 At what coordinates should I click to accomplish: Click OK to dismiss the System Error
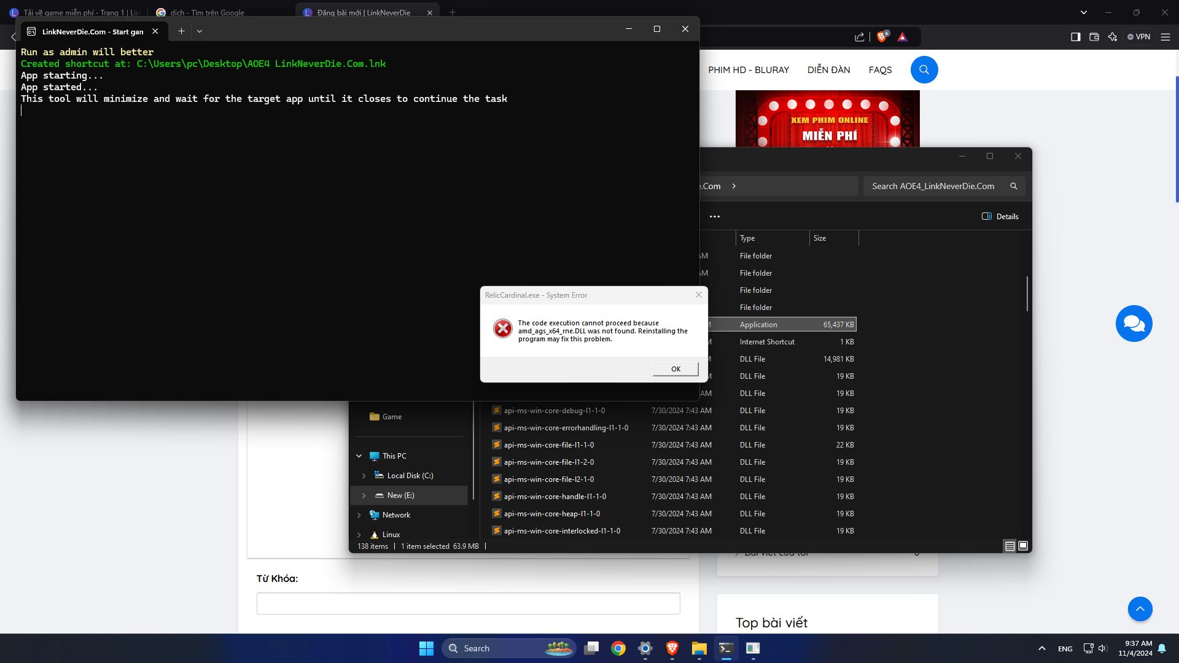point(674,368)
